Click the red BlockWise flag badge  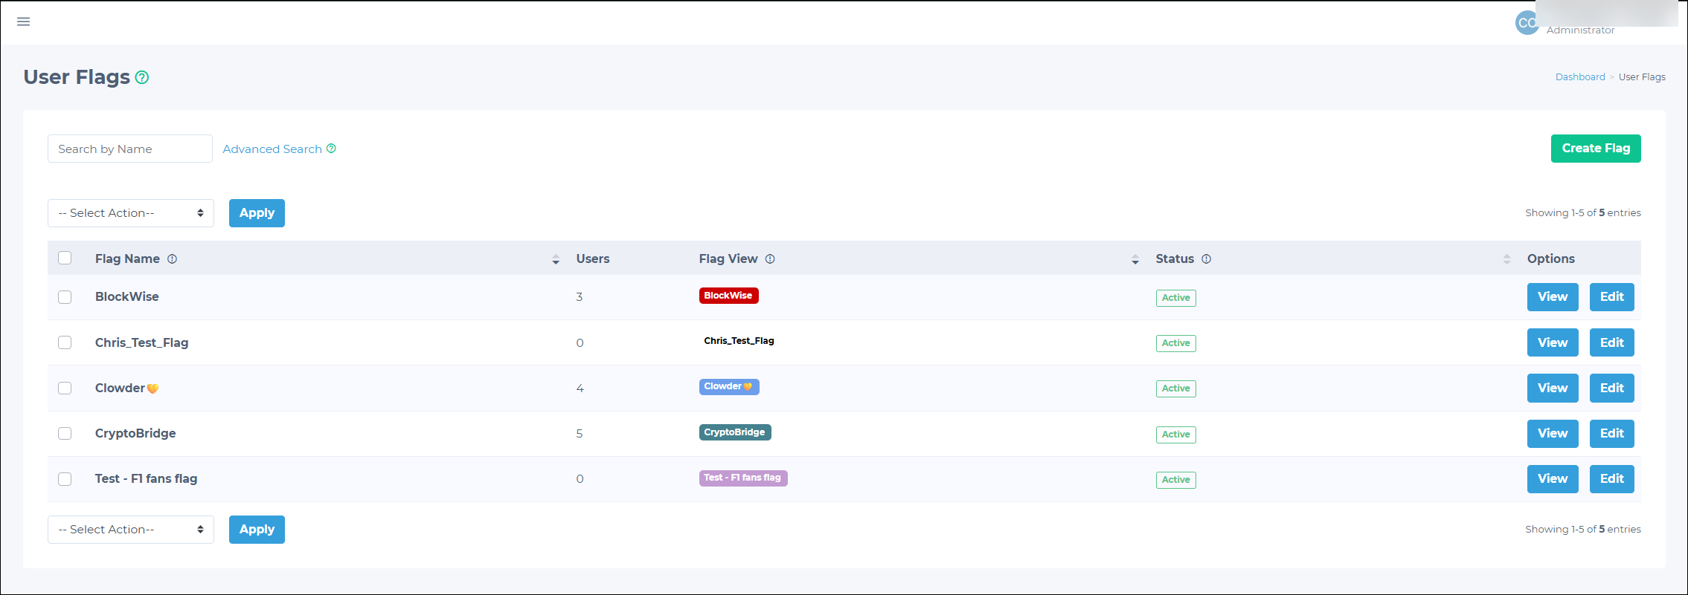point(728,296)
